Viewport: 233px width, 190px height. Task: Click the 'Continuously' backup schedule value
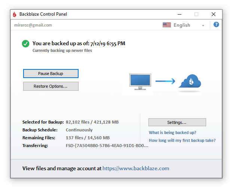[x=79, y=130]
